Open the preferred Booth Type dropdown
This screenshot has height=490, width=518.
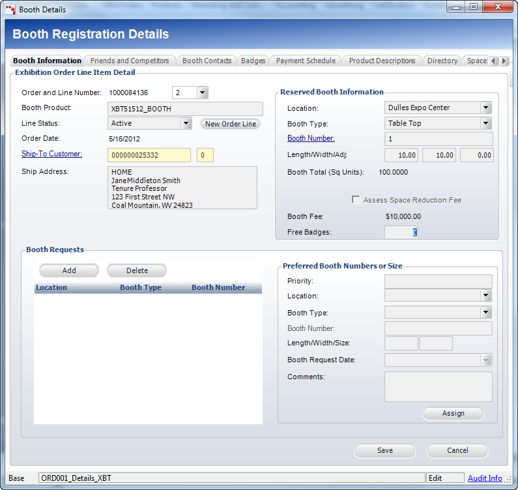point(485,313)
